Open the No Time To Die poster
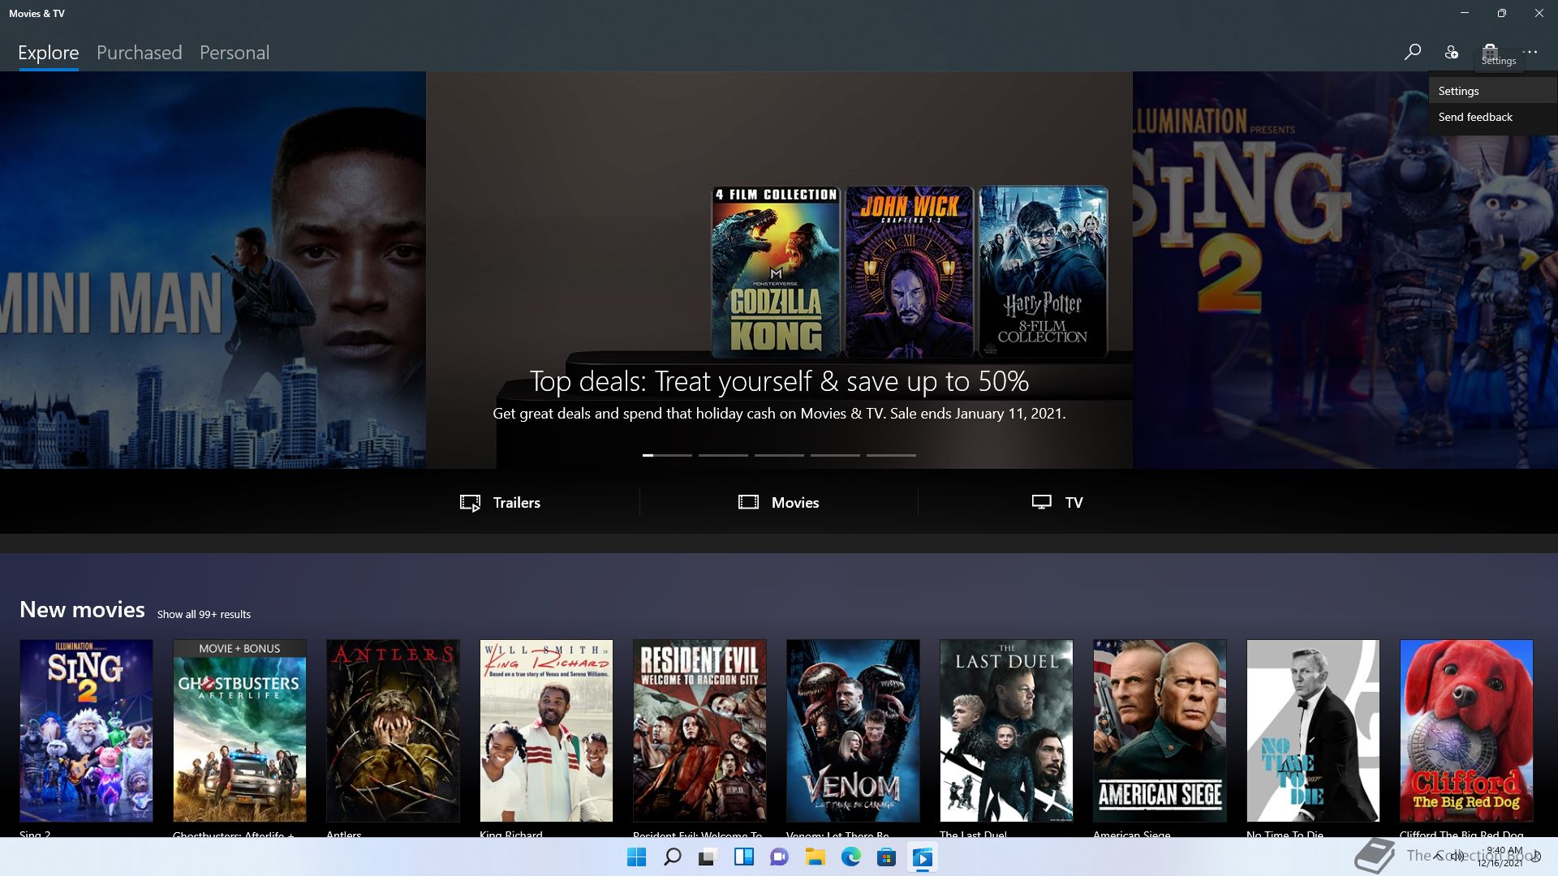Screen dimensions: 1558x876 1313,731
